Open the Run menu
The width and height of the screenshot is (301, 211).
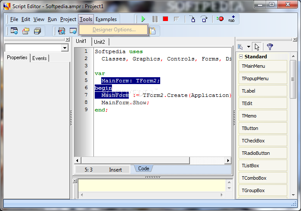coord(52,19)
